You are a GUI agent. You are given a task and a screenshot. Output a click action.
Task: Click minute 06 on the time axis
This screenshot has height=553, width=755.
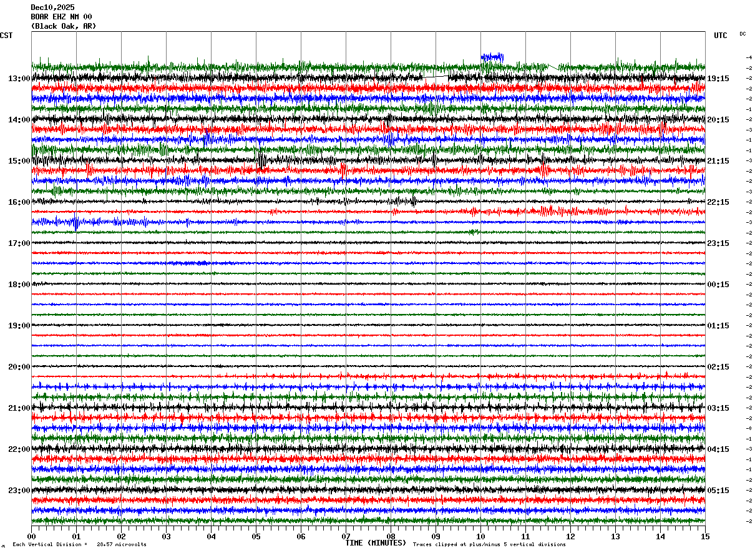(301, 536)
